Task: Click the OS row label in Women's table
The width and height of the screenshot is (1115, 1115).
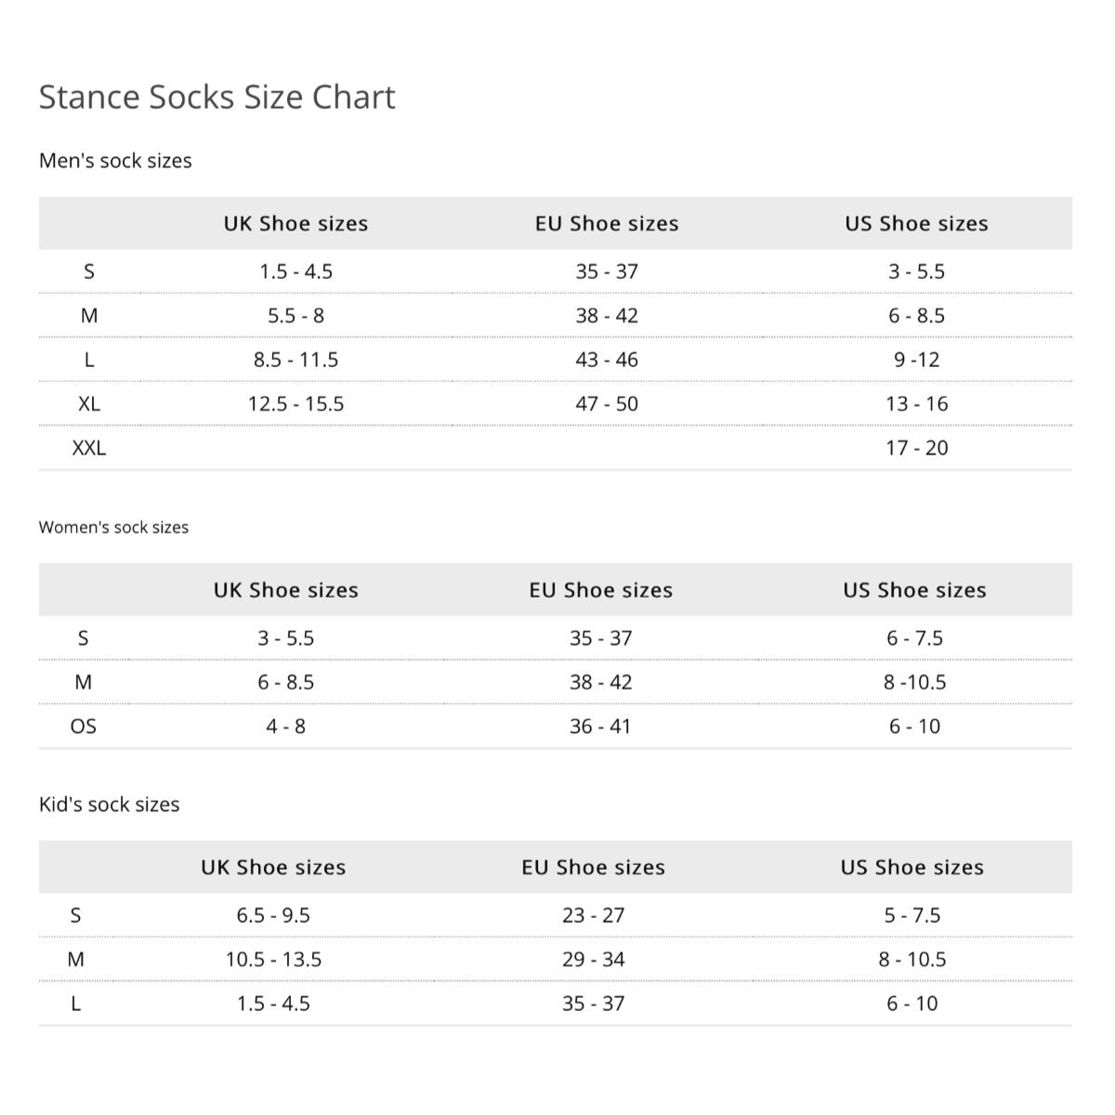Action: pos(84,727)
